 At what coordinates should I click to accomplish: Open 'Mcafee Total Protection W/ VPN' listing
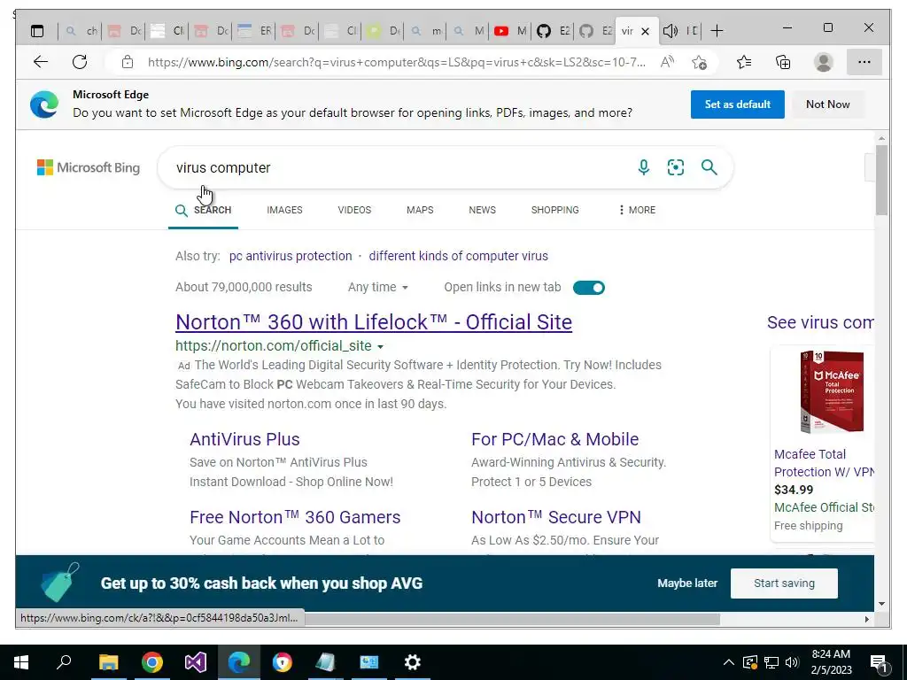(824, 463)
